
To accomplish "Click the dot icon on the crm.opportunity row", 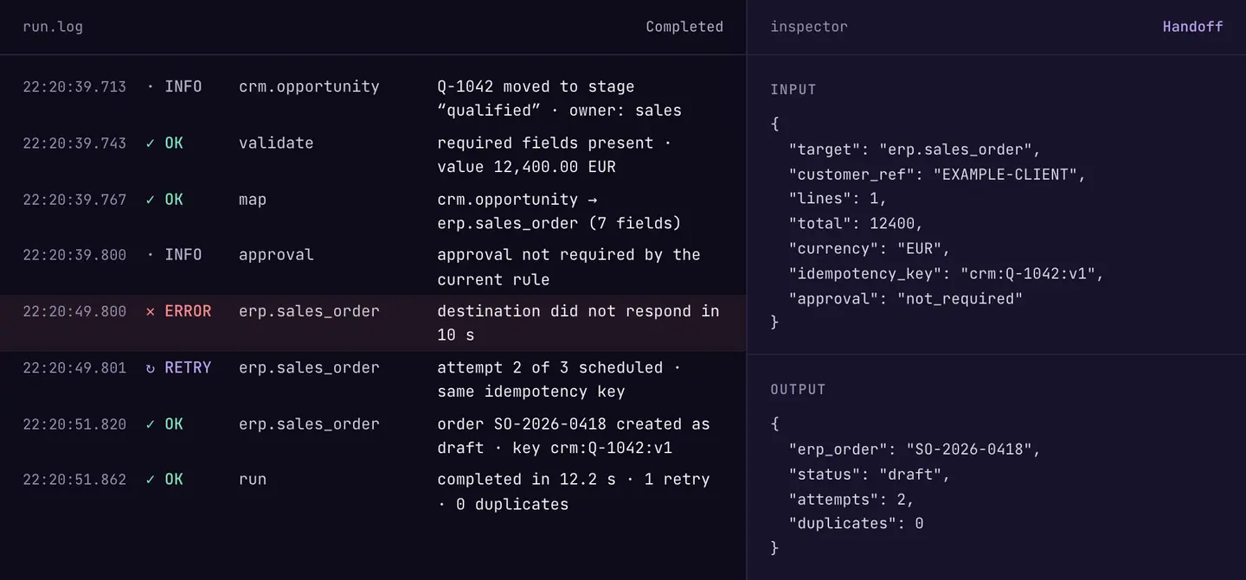I will point(151,86).
